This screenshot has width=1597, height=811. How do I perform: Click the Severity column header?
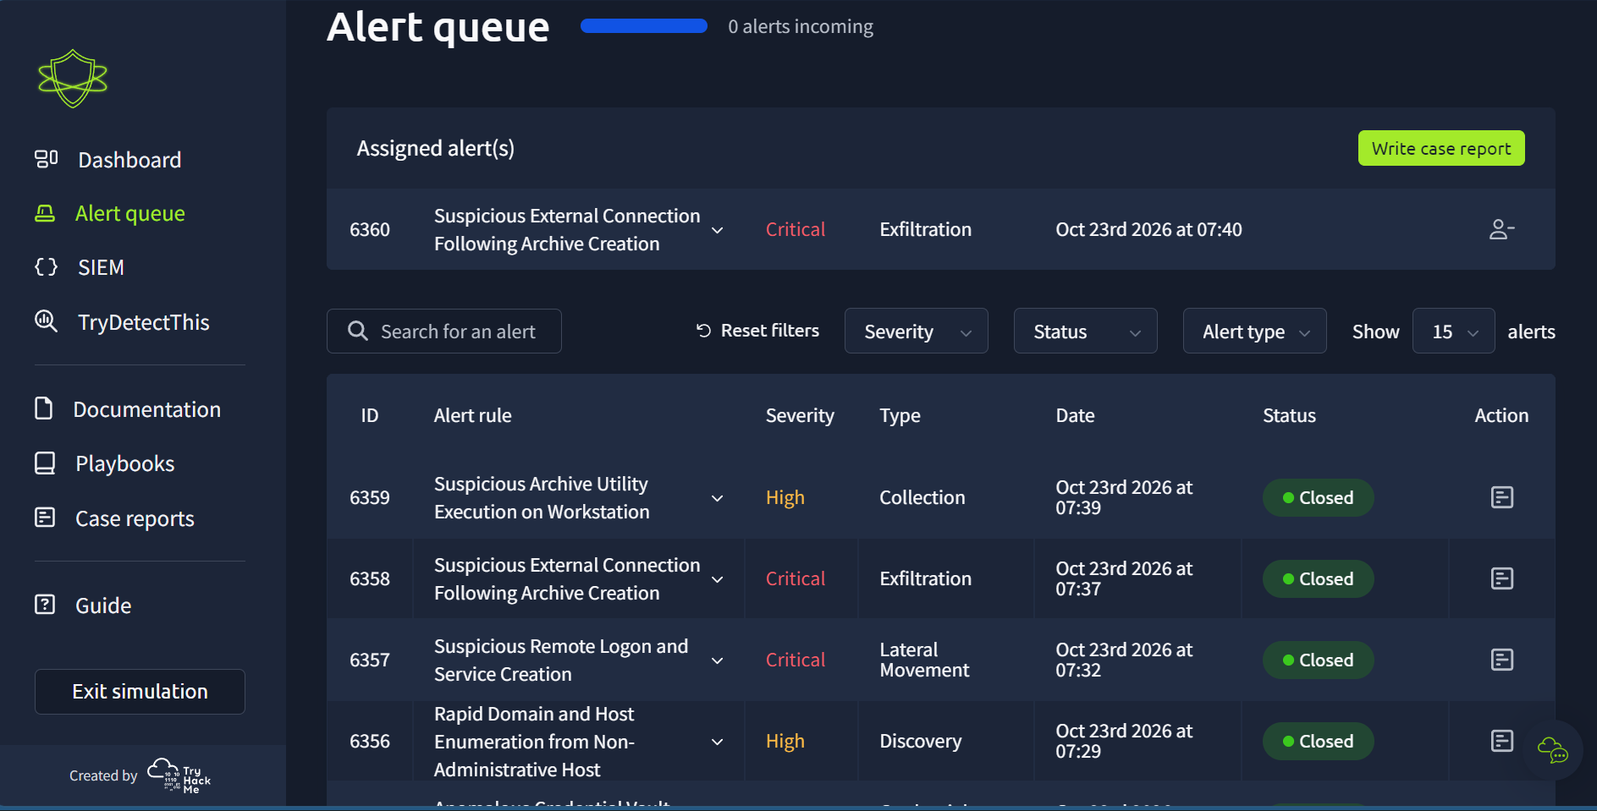click(800, 415)
